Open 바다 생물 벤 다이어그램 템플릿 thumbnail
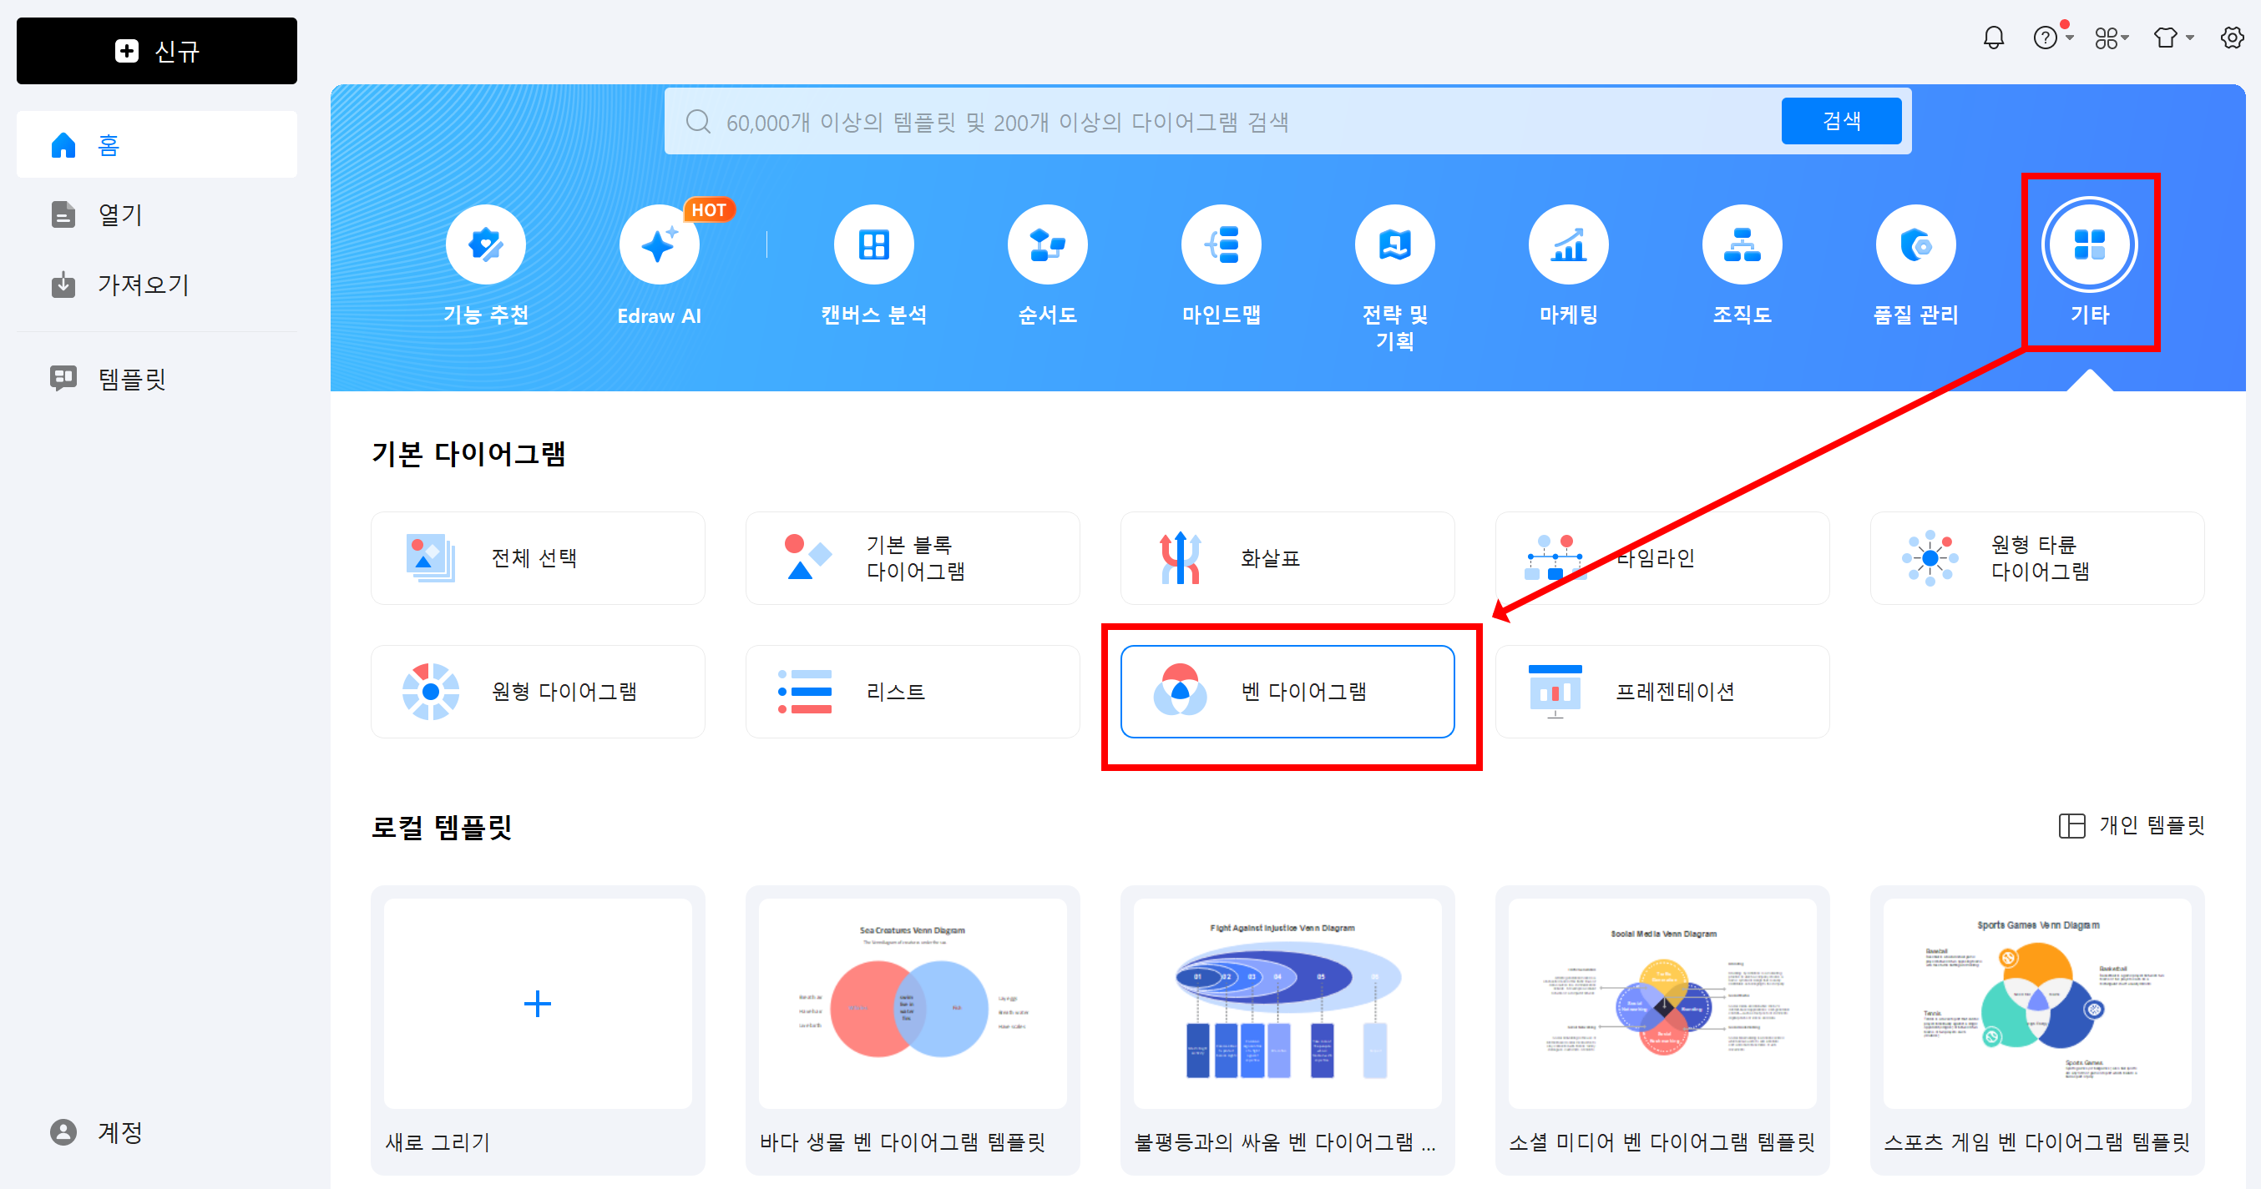Viewport: 2261px width, 1189px height. 913,1003
